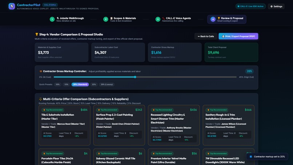
Task: Click the Total Client Proposal $9,696
Action: (x=213, y=52)
